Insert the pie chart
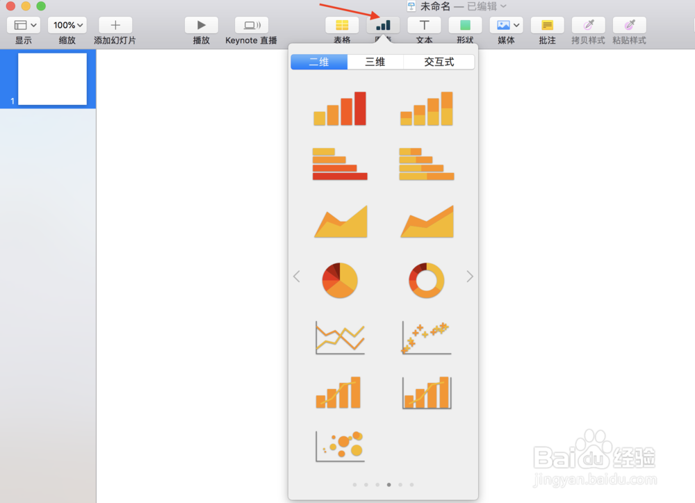Image resolution: width=695 pixels, height=503 pixels. point(340,280)
